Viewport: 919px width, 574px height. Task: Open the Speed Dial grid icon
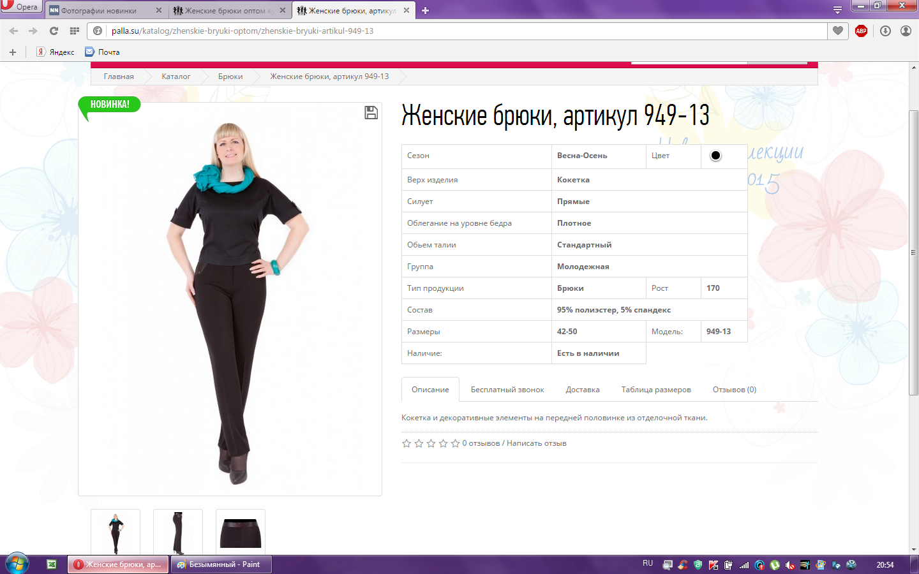tap(75, 31)
